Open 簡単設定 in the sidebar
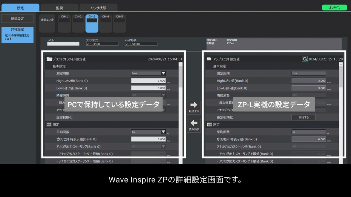 point(18,19)
